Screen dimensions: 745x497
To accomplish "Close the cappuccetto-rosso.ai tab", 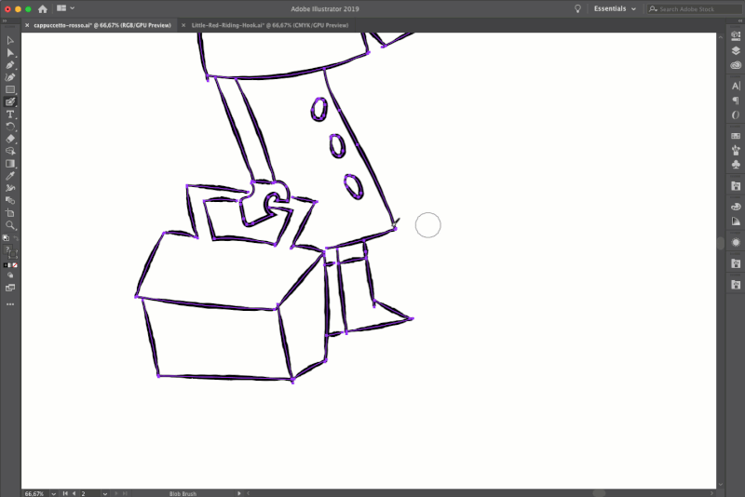I will 26,25.
